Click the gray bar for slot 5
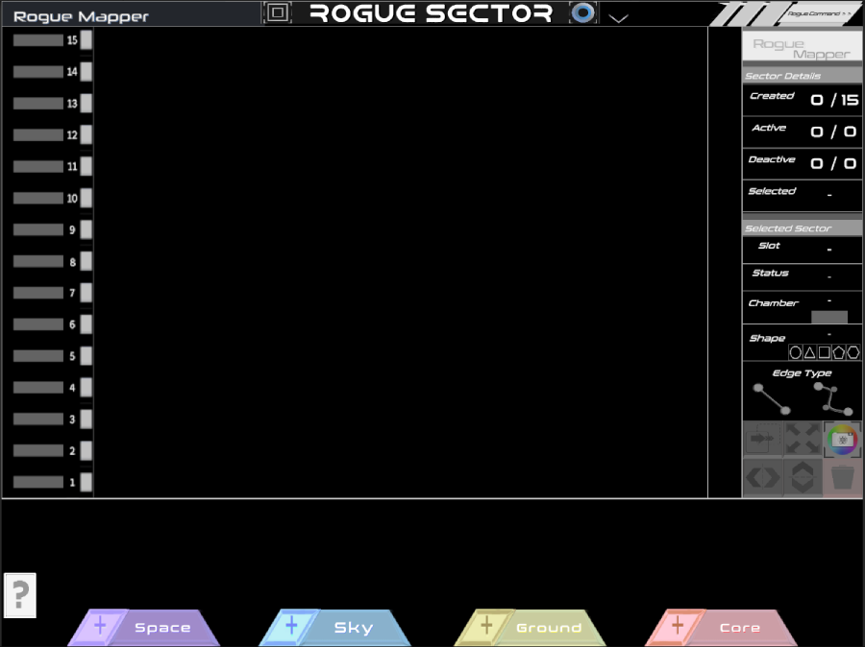This screenshot has width=865, height=647. click(38, 356)
